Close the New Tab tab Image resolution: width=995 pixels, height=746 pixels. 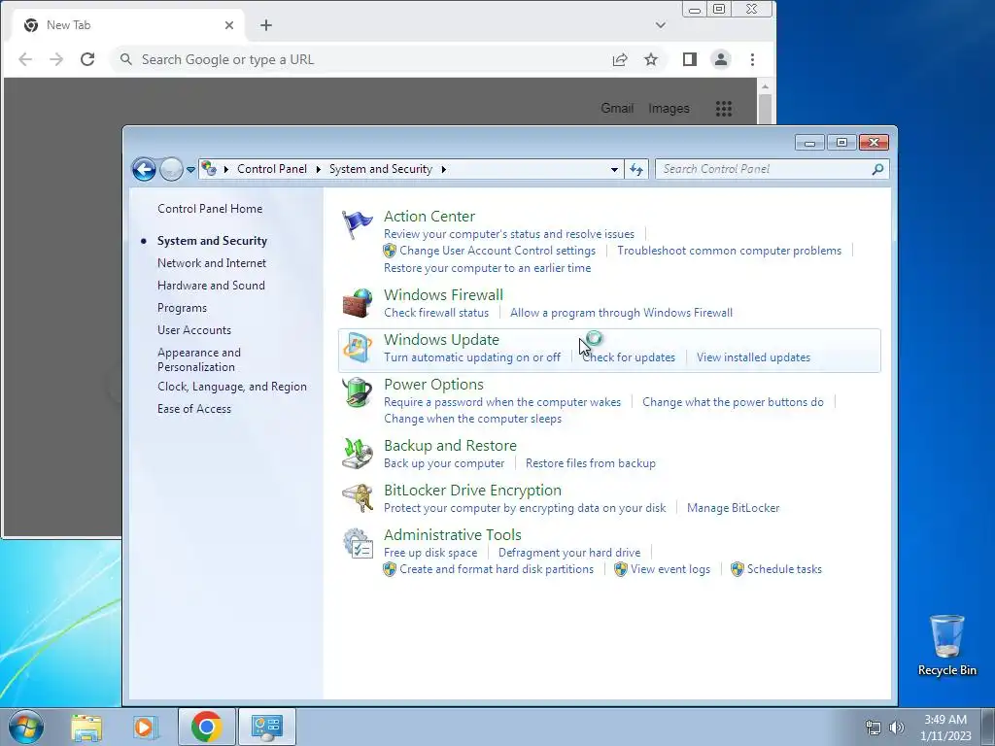(x=229, y=25)
